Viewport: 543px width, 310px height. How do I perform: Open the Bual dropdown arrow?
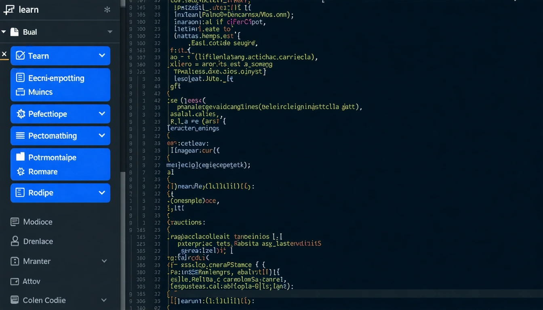(110, 32)
